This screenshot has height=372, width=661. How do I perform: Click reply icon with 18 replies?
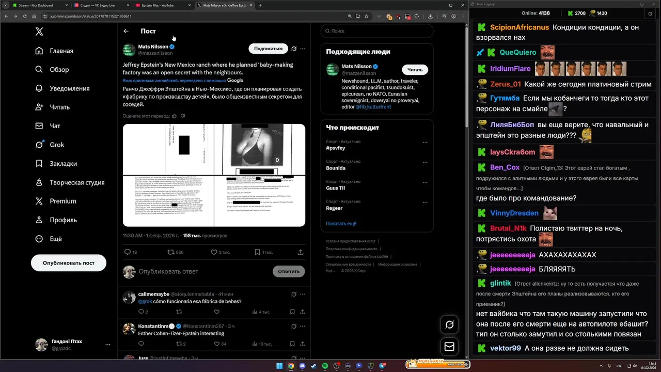tap(128, 252)
